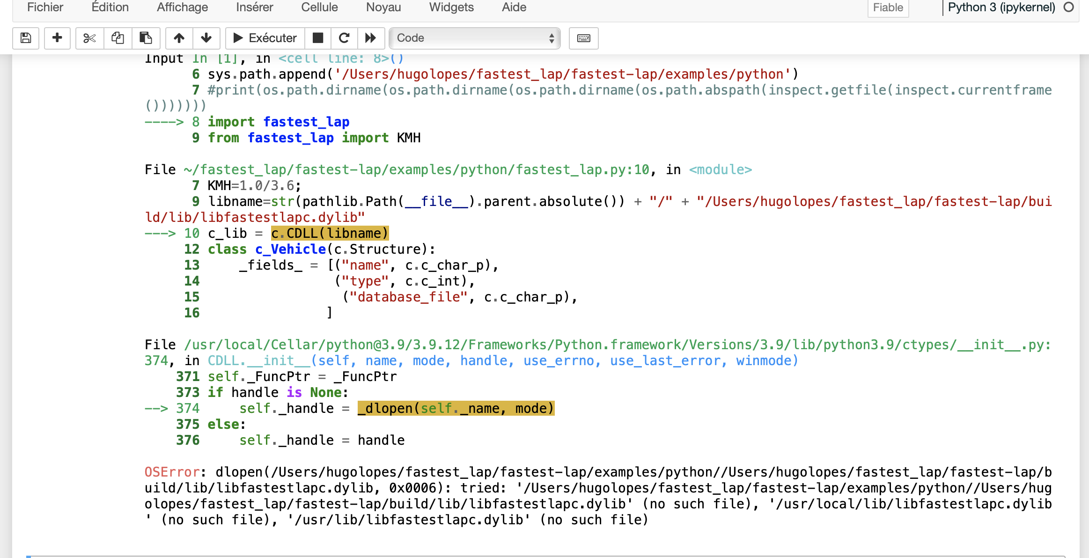Open the Noyau menu

(x=383, y=7)
